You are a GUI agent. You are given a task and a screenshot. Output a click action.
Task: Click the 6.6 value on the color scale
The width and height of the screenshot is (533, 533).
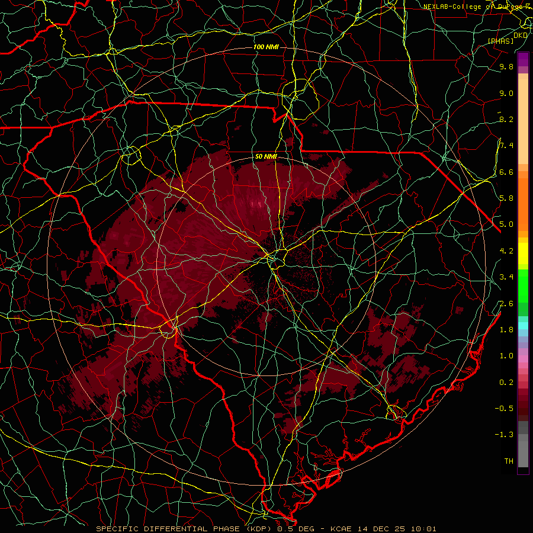pyautogui.click(x=506, y=172)
